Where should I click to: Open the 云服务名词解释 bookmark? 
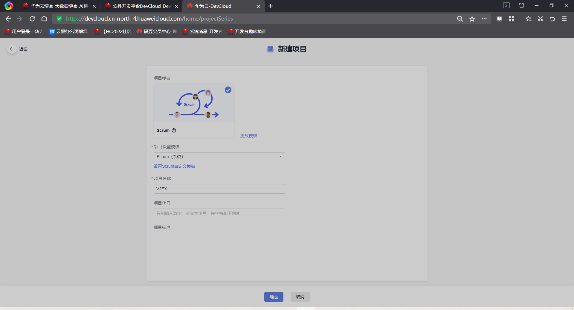(x=68, y=31)
